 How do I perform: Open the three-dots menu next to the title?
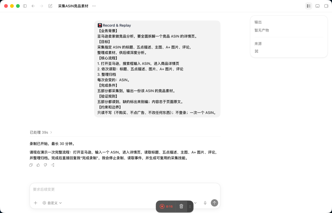click(94, 6)
